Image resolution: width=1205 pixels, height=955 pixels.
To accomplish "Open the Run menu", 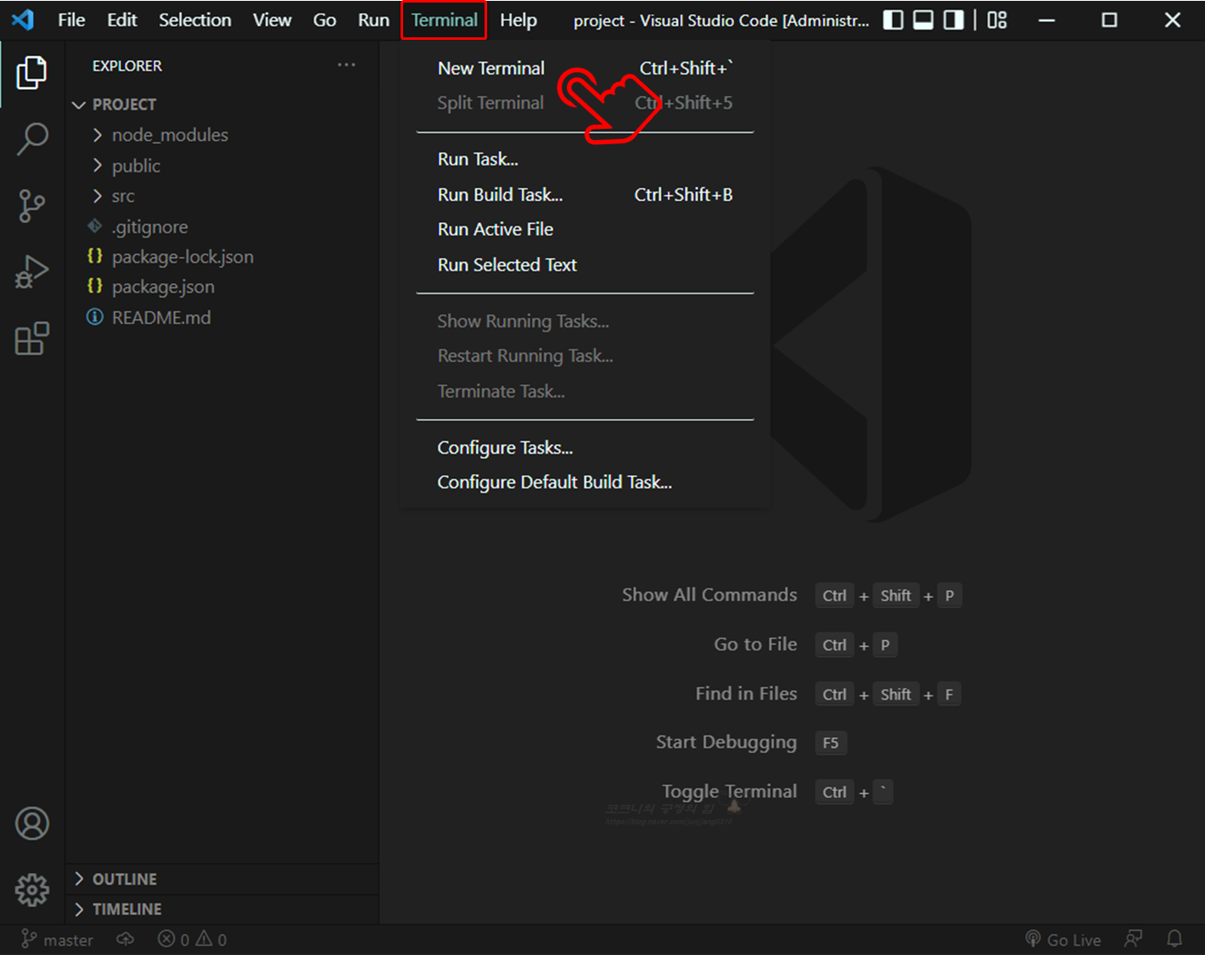I will coord(373,20).
